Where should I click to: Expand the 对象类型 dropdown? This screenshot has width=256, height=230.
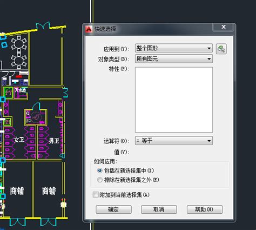click(x=174, y=58)
